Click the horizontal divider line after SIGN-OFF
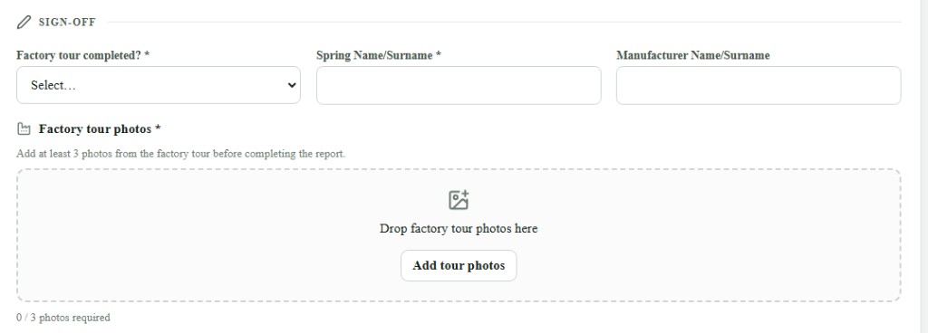This screenshot has width=928, height=333. tap(504, 23)
